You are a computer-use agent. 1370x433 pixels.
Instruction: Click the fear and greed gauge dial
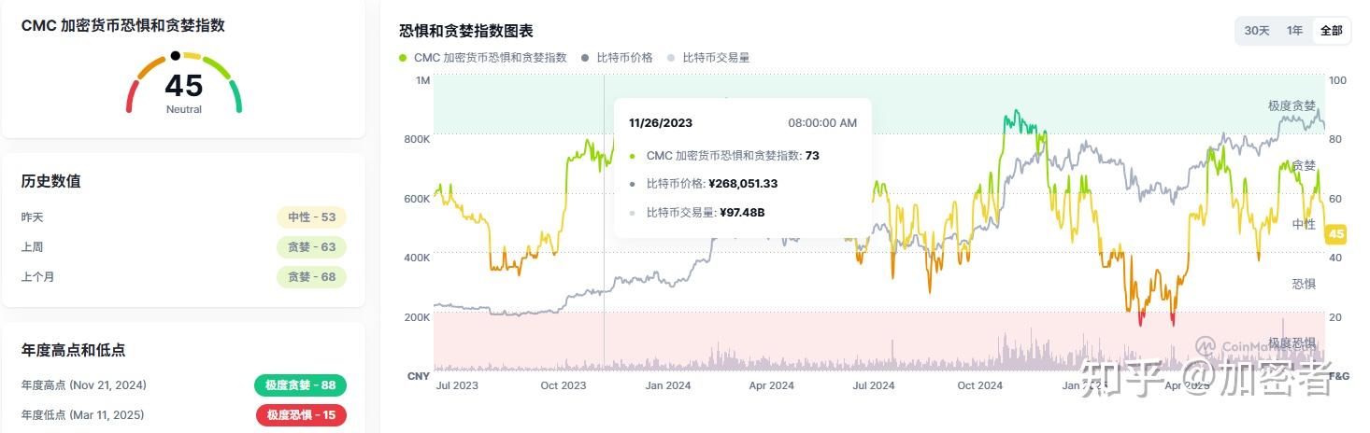[x=183, y=82]
